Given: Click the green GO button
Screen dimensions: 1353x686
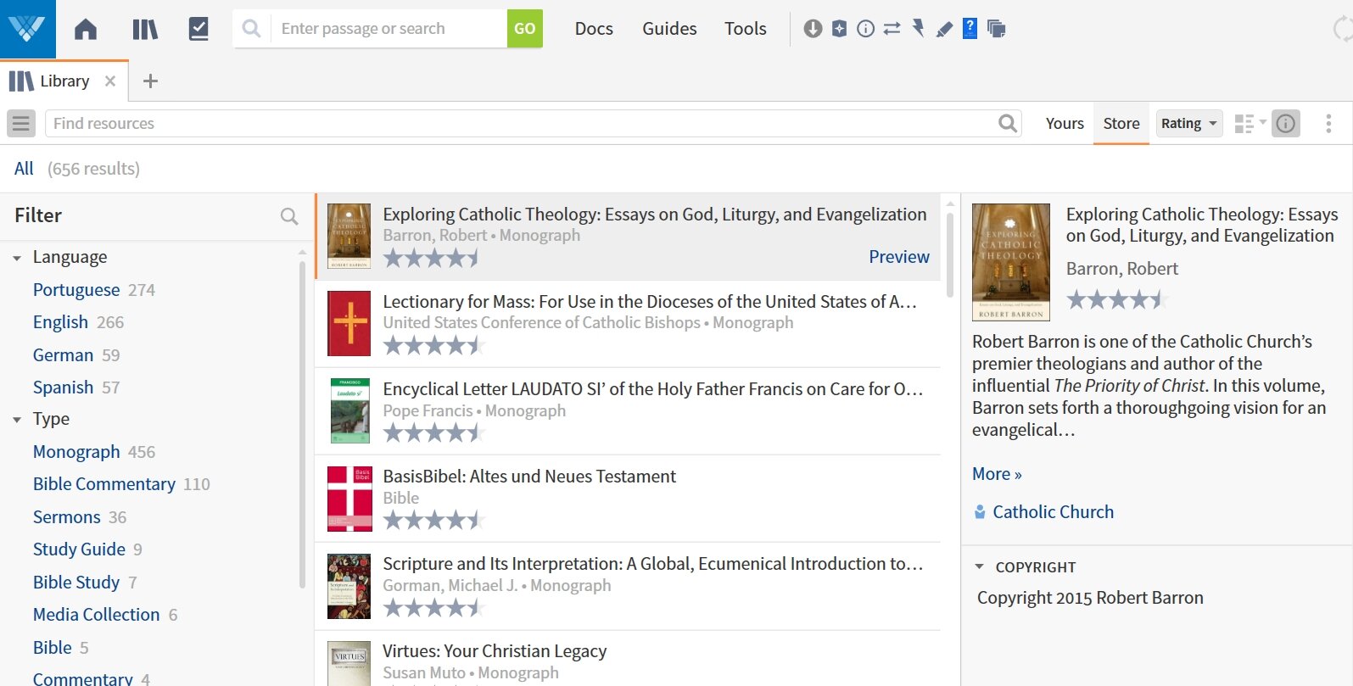Looking at the screenshot, I should coord(525,29).
